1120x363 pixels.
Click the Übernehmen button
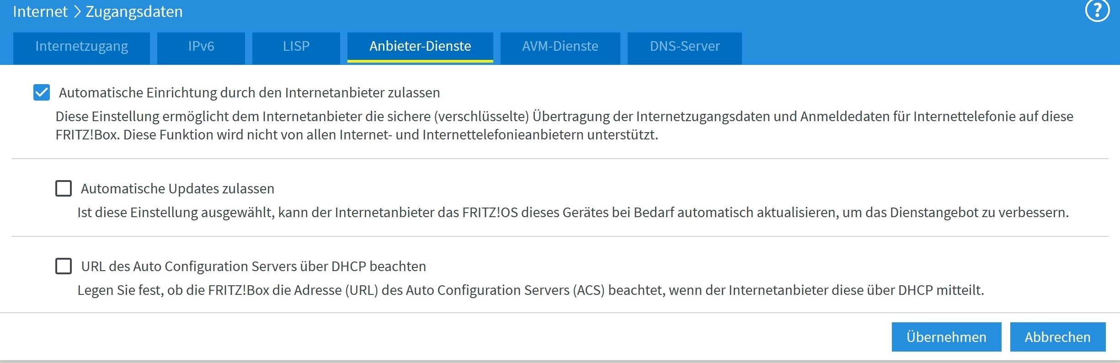click(x=946, y=337)
